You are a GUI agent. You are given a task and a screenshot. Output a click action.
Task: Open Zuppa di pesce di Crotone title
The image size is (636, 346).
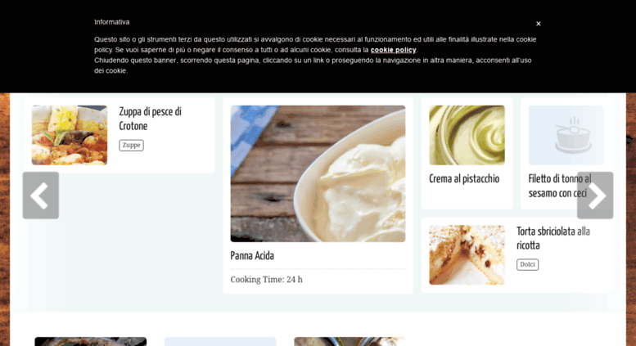coord(150,119)
